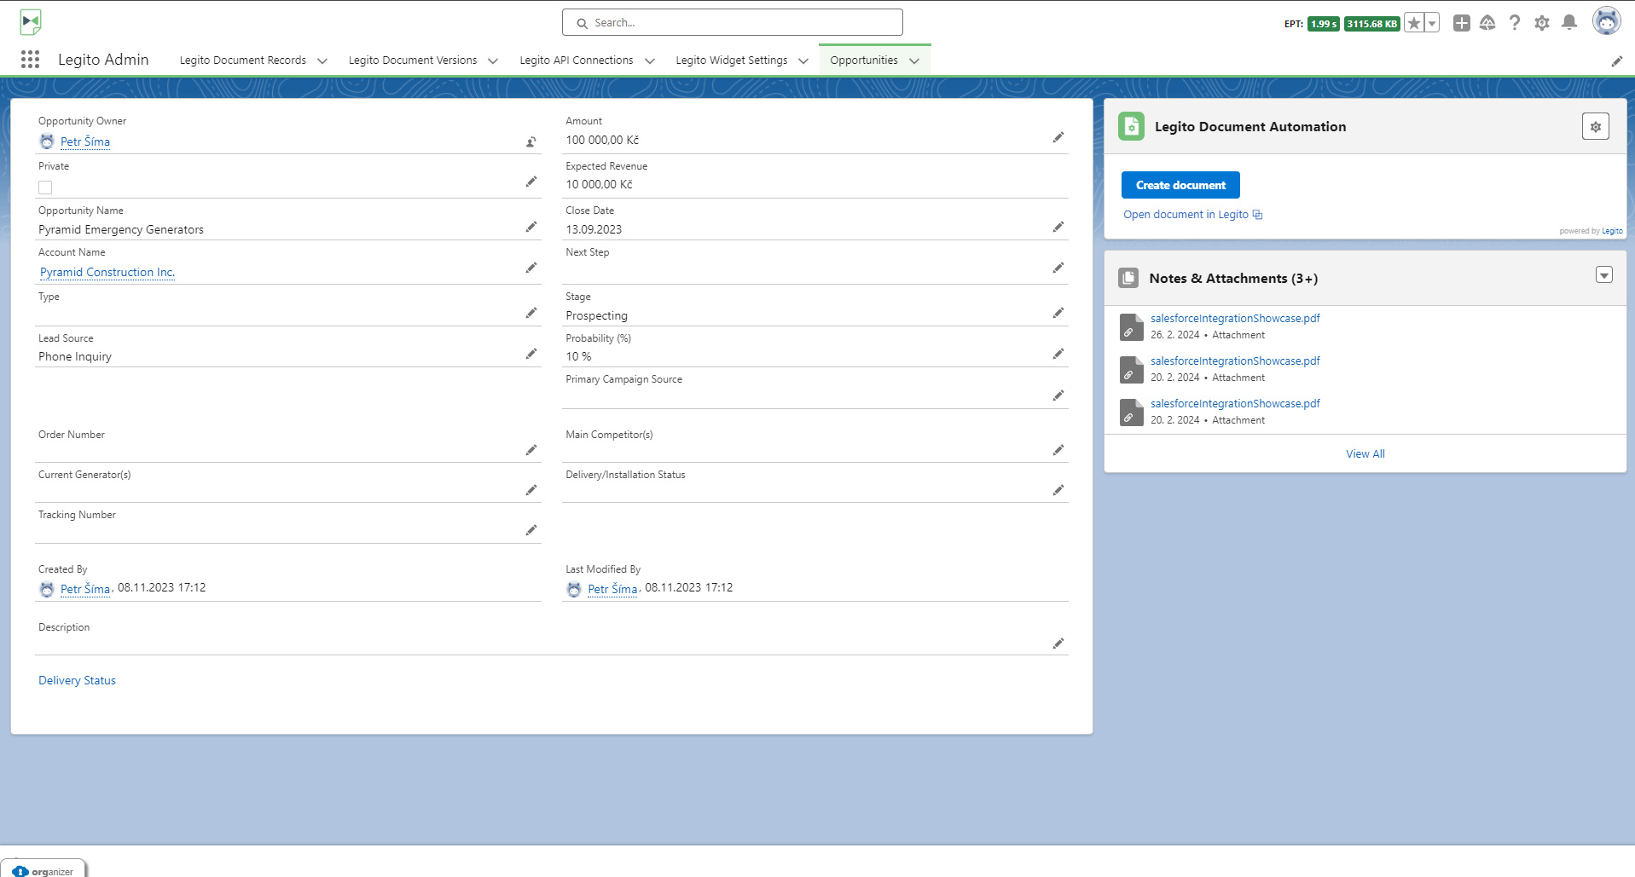Open the Setup gear icon
Viewport: 1635px width, 877px height.
(1542, 23)
